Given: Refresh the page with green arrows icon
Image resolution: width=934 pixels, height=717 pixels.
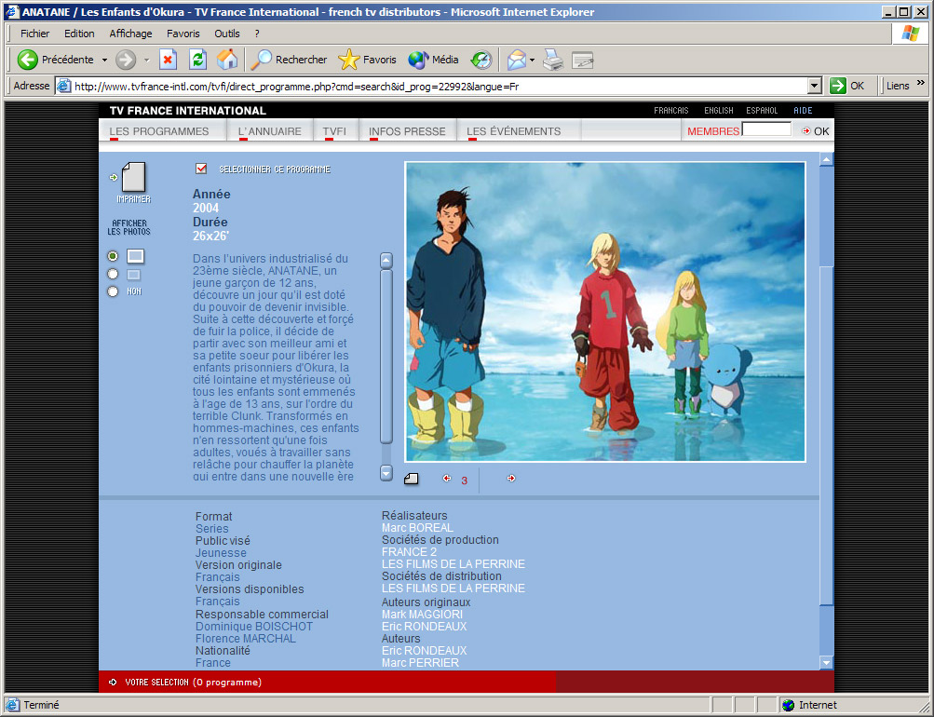Looking at the screenshot, I should (x=197, y=60).
